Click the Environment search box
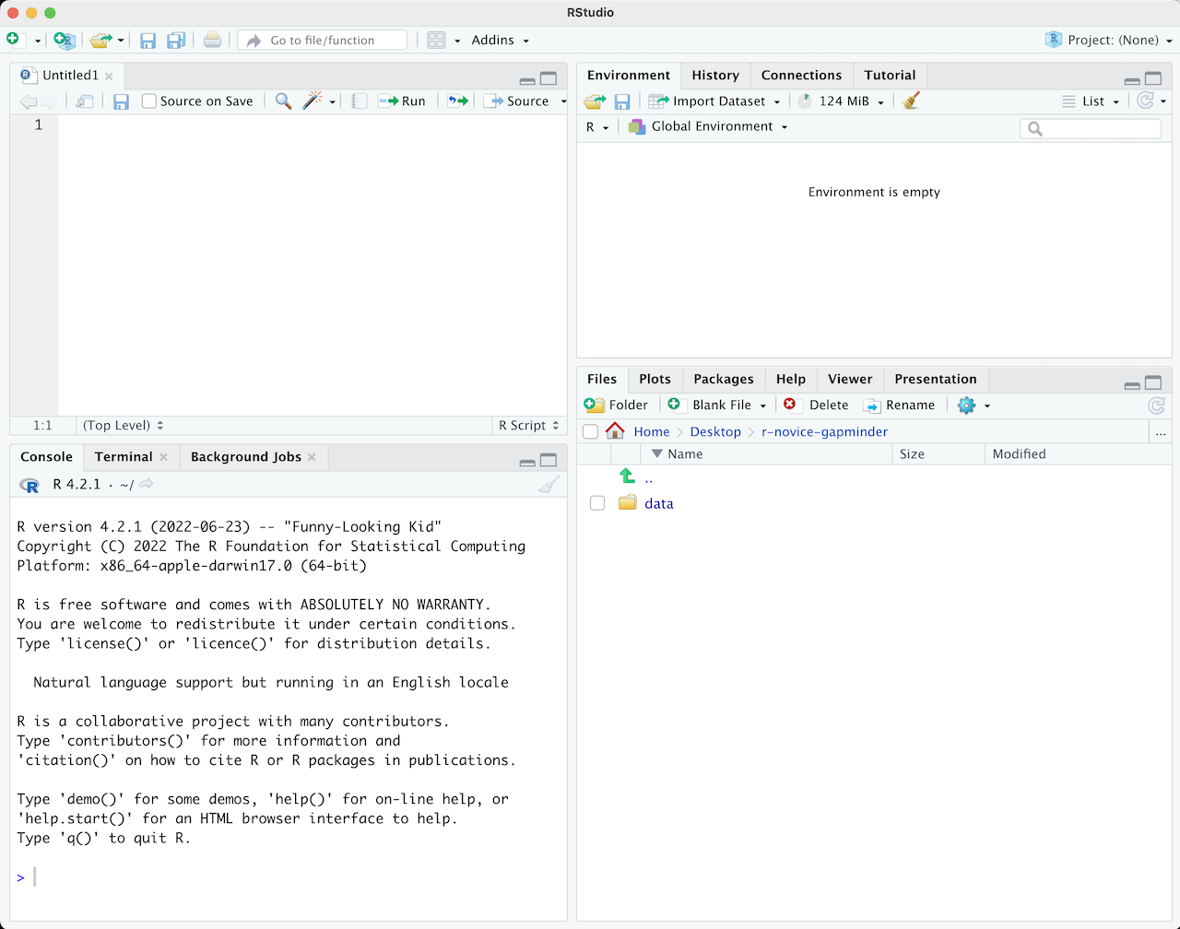The width and height of the screenshot is (1180, 929). tap(1091, 128)
